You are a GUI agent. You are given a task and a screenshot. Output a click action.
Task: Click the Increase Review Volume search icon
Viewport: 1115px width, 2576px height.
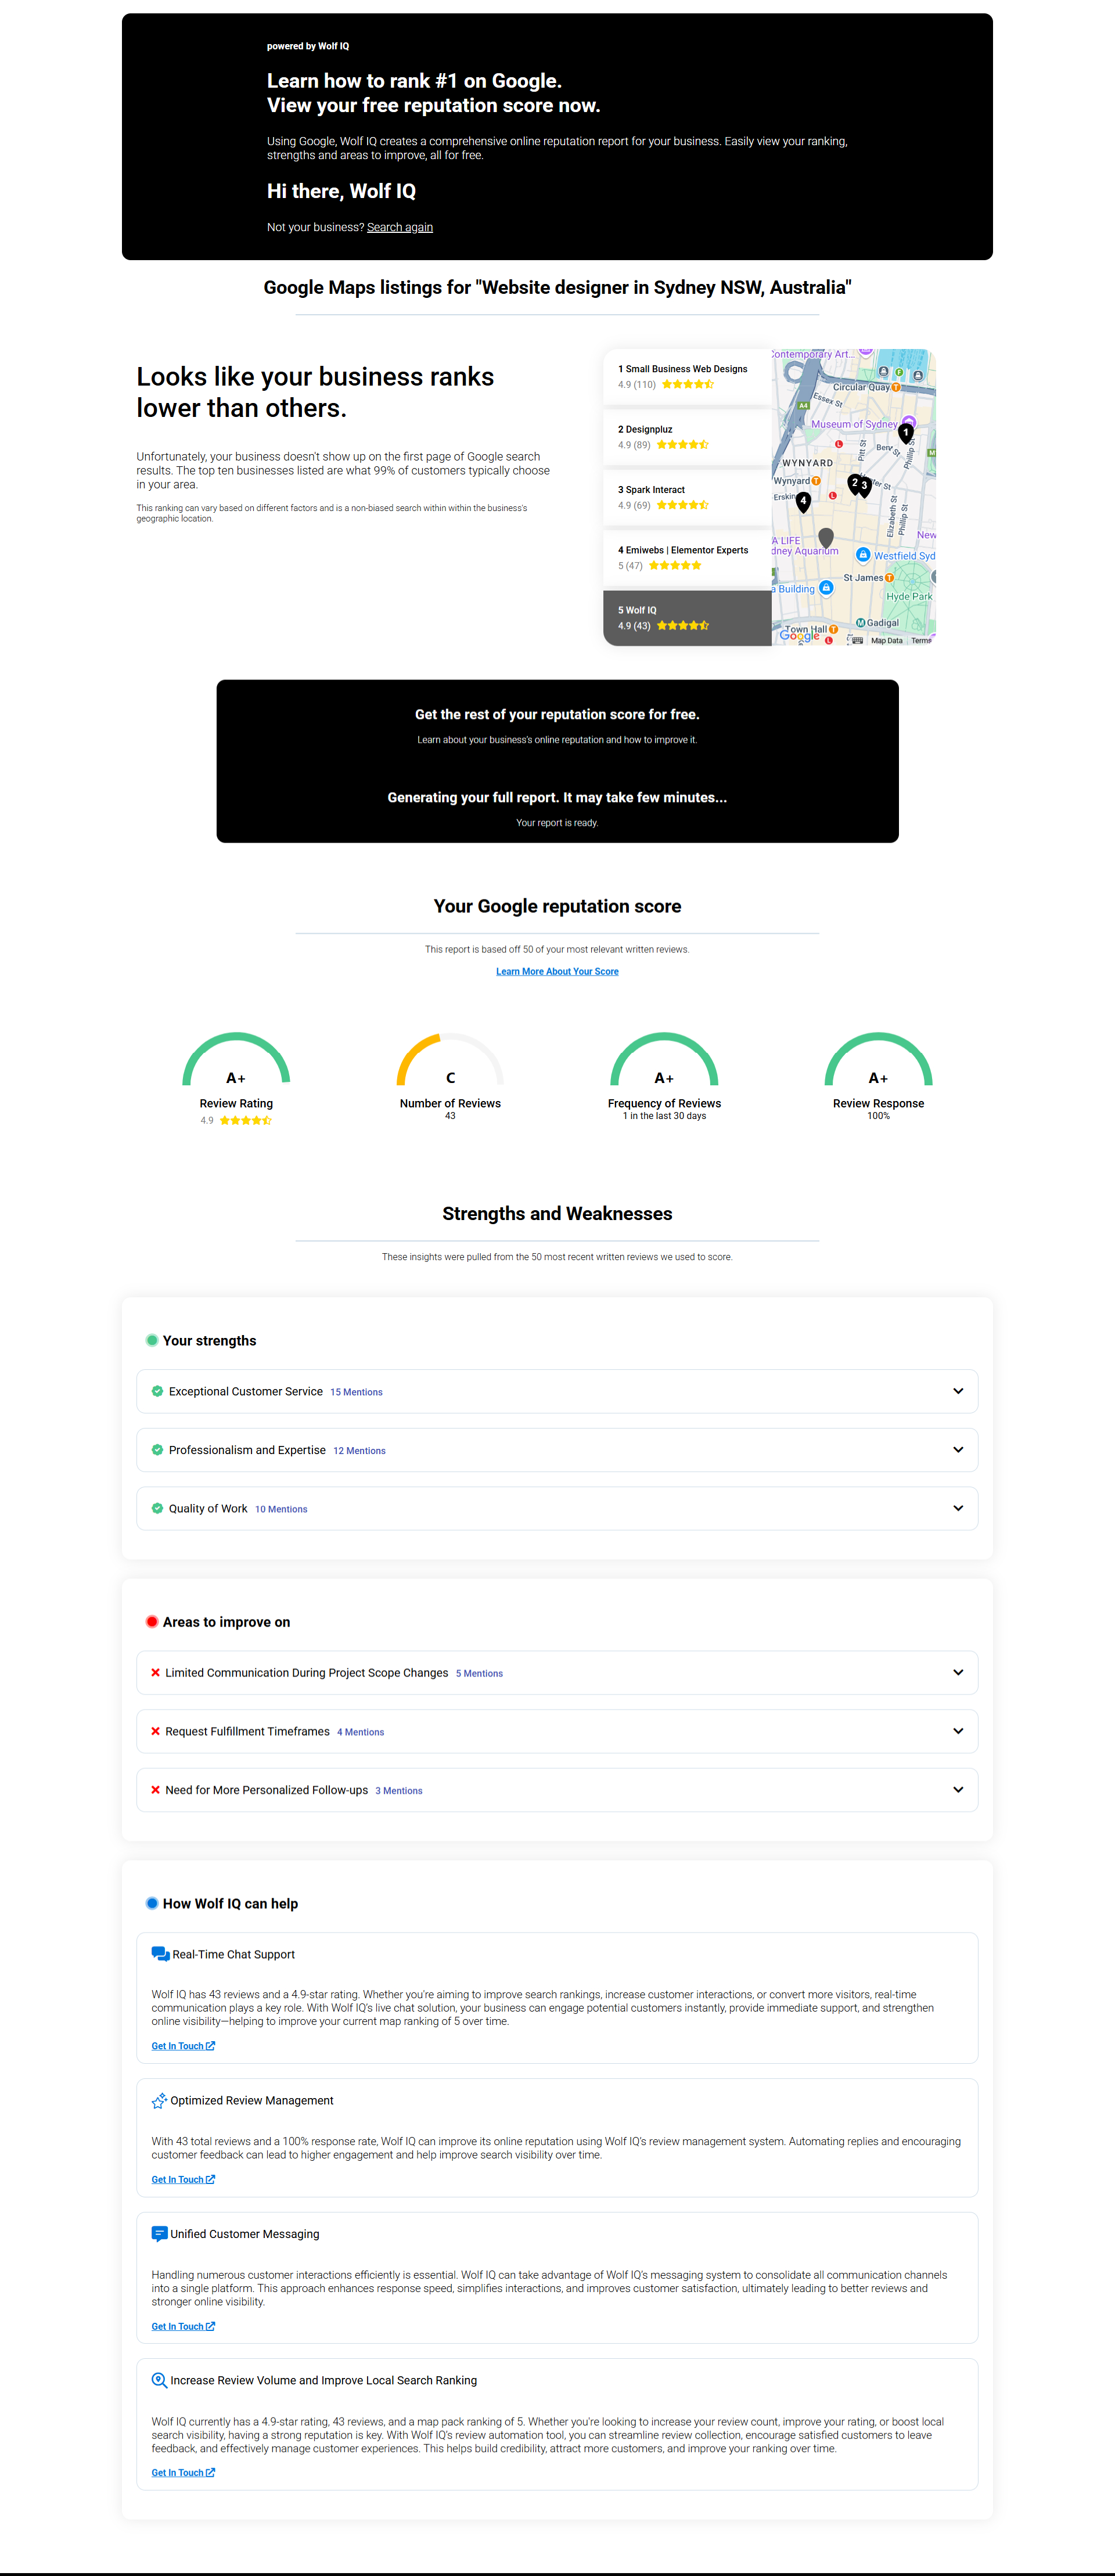(x=159, y=2381)
